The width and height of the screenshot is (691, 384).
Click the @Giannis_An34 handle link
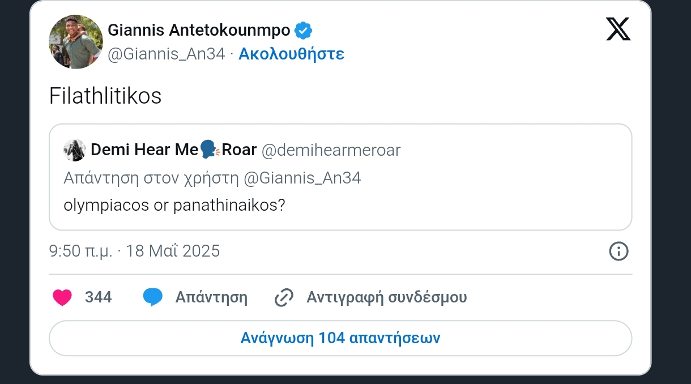[164, 54]
